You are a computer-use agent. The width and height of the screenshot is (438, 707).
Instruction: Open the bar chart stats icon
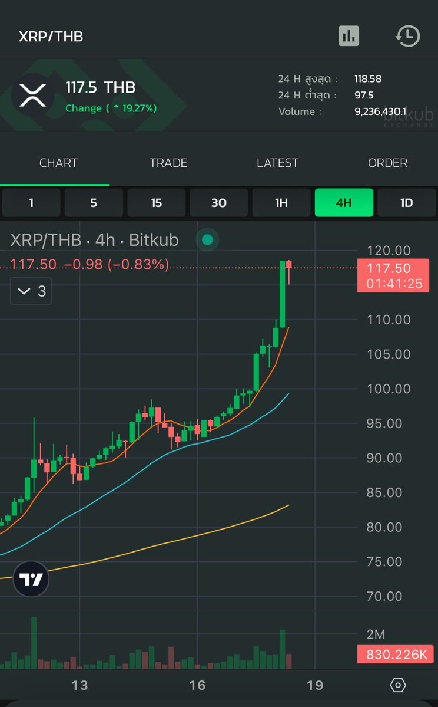[349, 36]
